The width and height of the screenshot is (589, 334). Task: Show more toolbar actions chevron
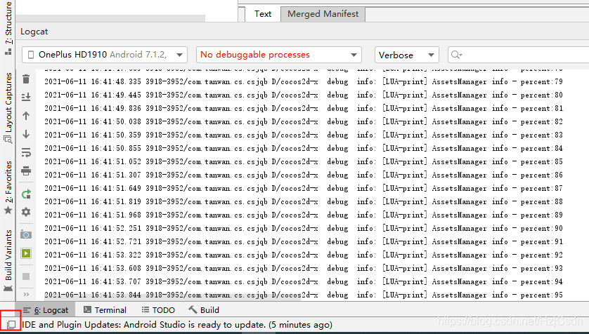click(x=26, y=294)
